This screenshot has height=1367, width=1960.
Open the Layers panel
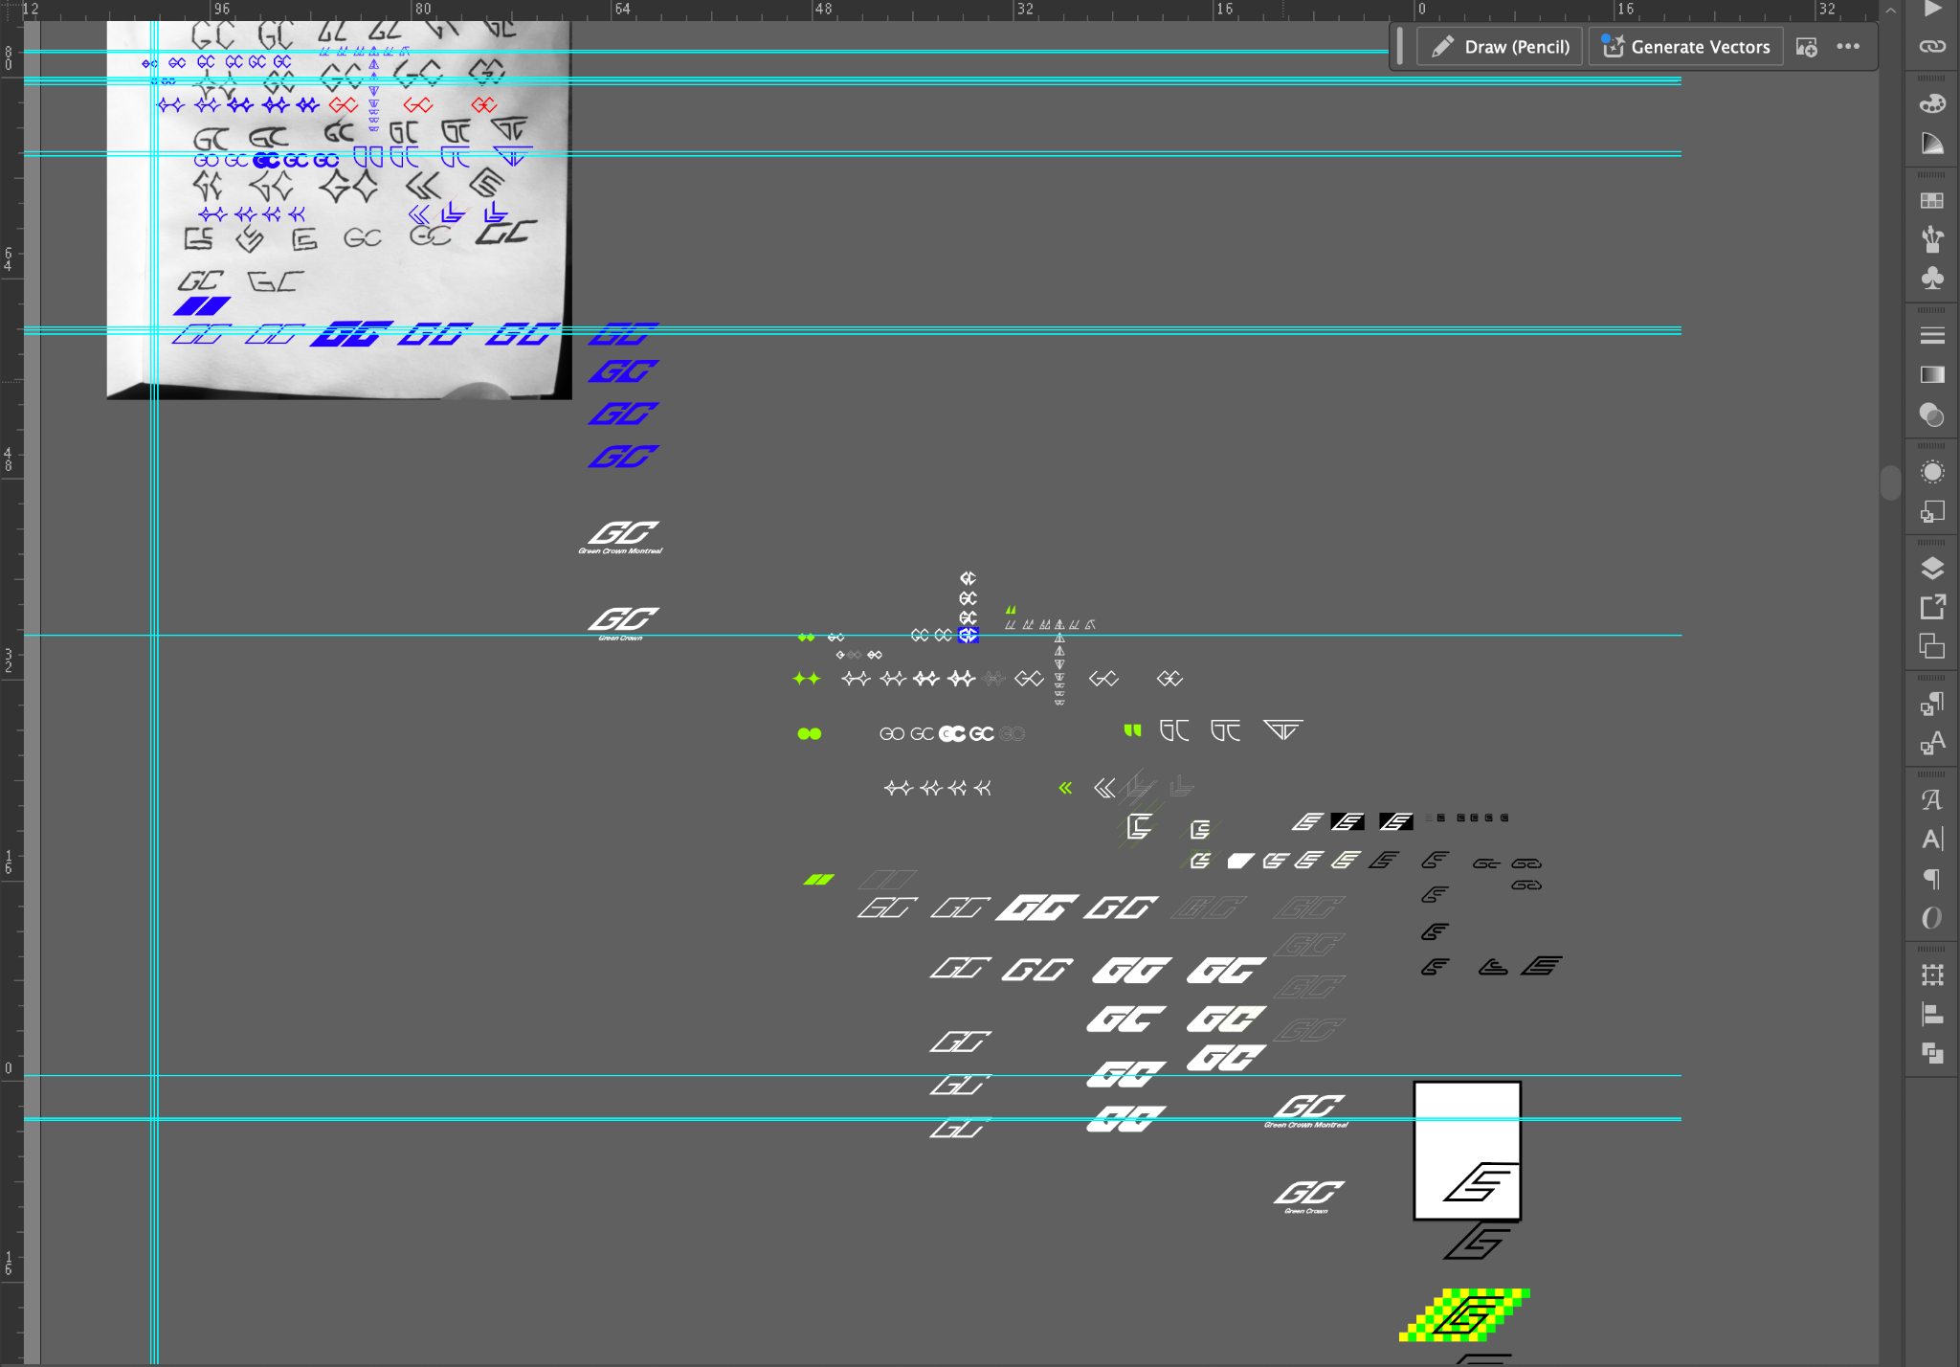pos(1932,569)
